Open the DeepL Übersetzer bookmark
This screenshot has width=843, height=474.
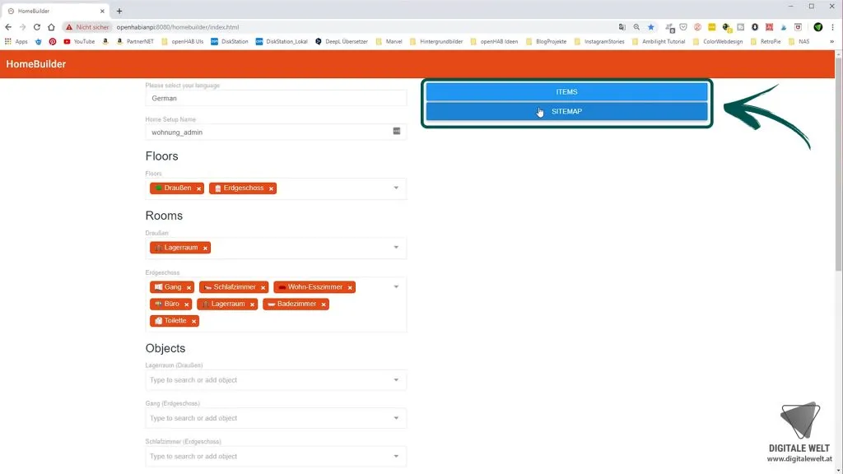tap(342, 41)
